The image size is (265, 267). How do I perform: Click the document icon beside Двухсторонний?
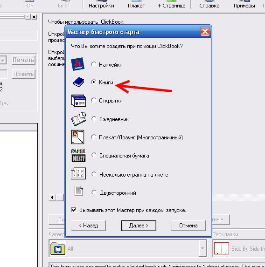pyautogui.click(x=79, y=191)
